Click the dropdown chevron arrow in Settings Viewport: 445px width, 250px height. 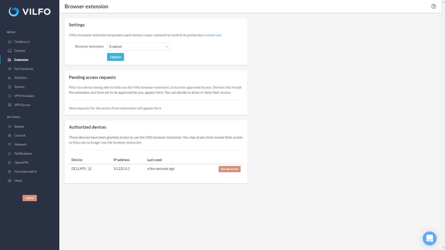pos(167,47)
